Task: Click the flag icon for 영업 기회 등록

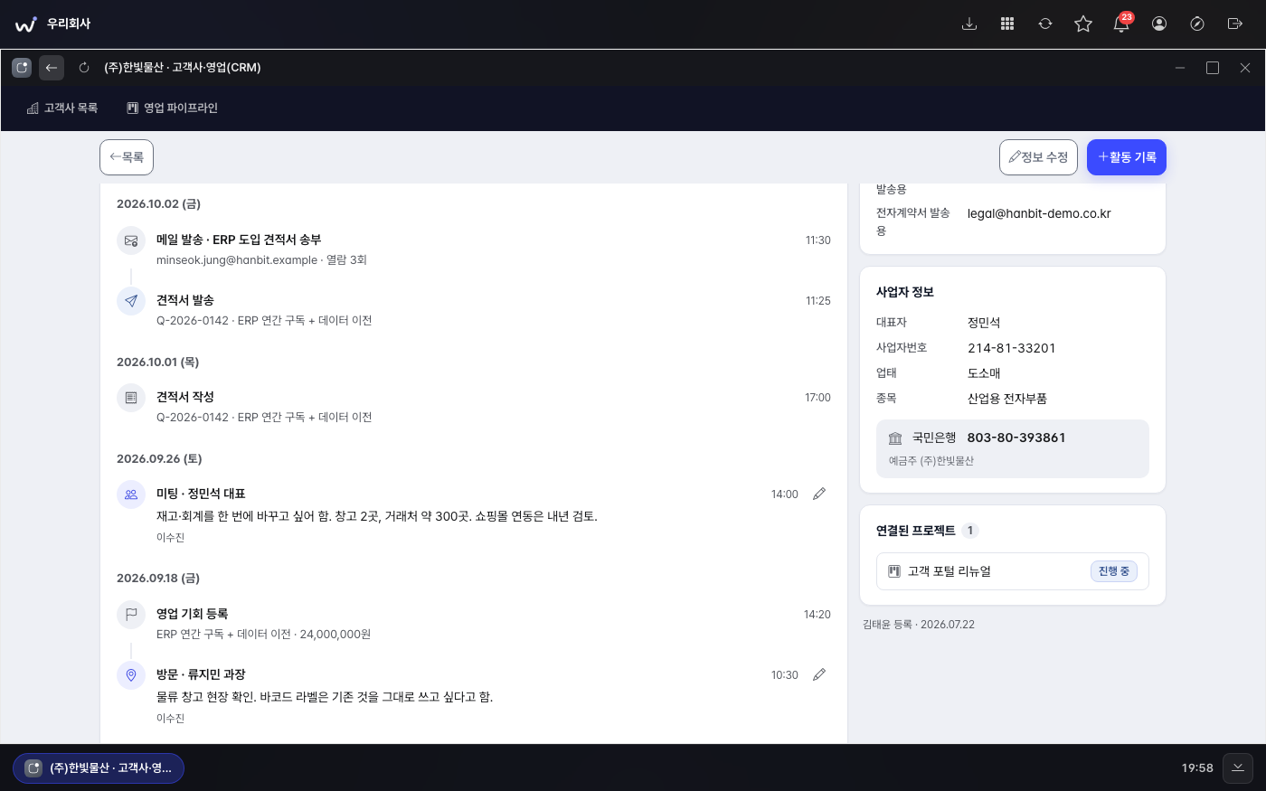Action: (131, 615)
